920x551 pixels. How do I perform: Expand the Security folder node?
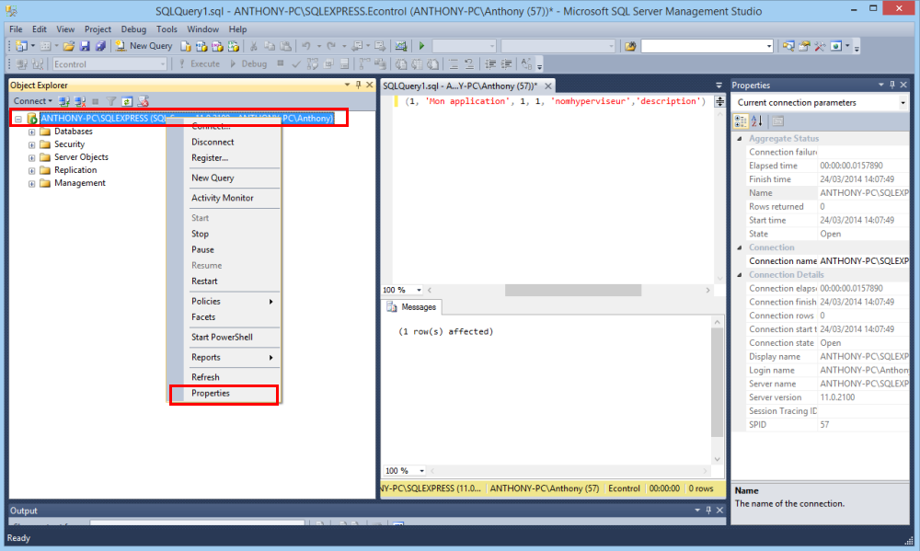tap(31, 145)
